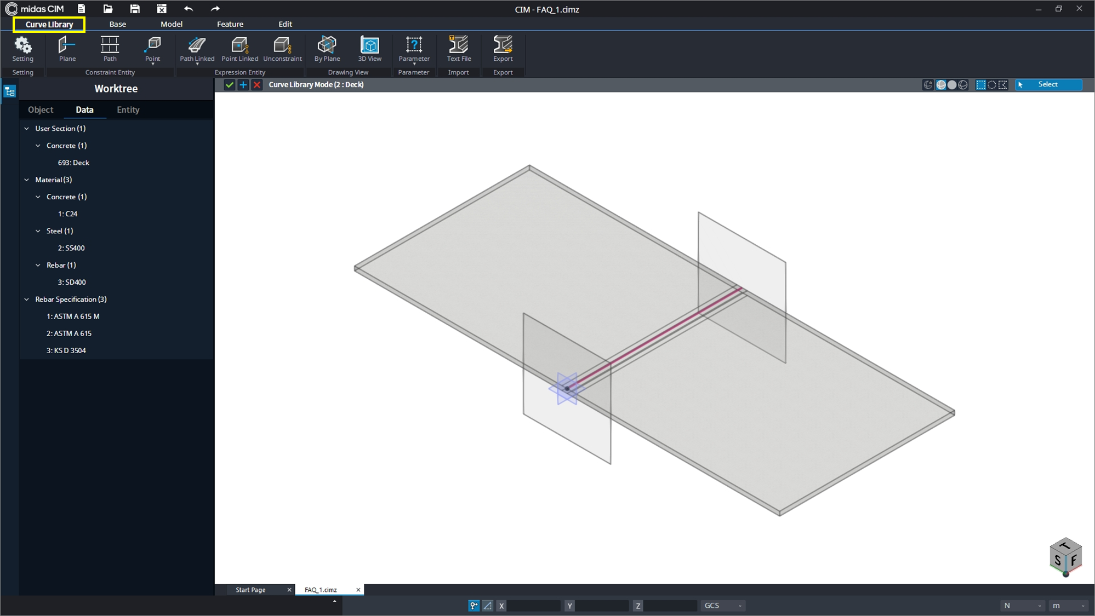
Task: Collapse the Material (3) node
Action: click(x=27, y=180)
